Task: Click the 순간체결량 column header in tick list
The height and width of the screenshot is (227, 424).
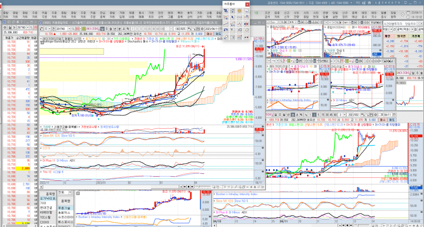Action: (x=23, y=38)
